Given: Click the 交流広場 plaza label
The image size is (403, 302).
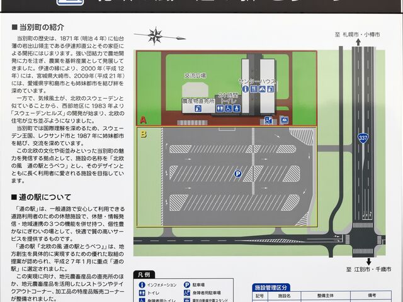Looking at the screenshot, I should tap(195, 75).
